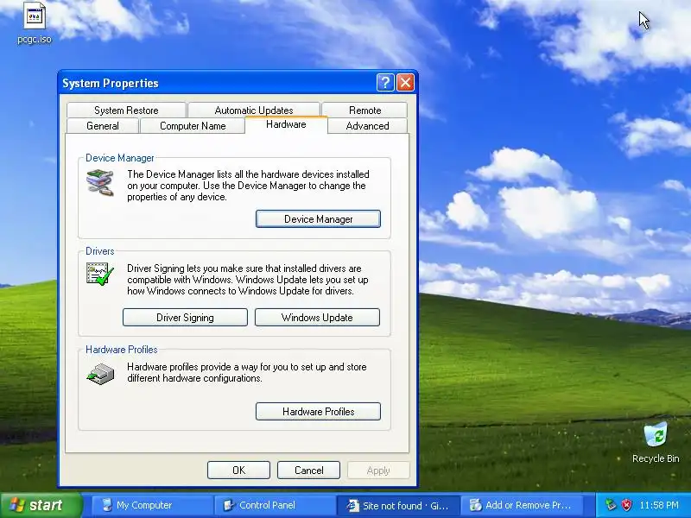Image resolution: width=691 pixels, height=518 pixels.
Task: Close the System Properties dialog
Action: [x=405, y=82]
